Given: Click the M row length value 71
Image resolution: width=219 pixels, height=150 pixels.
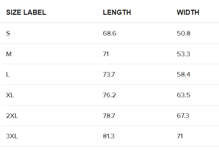Looking at the screenshot, I should click(x=106, y=54).
